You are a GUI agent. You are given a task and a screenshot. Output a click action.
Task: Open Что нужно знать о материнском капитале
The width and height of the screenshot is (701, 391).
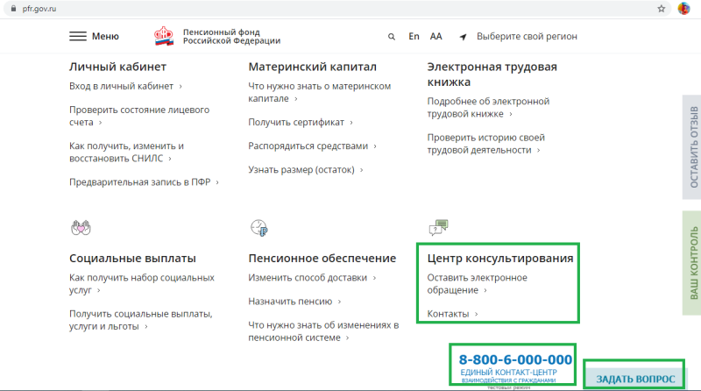pyautogui.click(x=319, y=92)
